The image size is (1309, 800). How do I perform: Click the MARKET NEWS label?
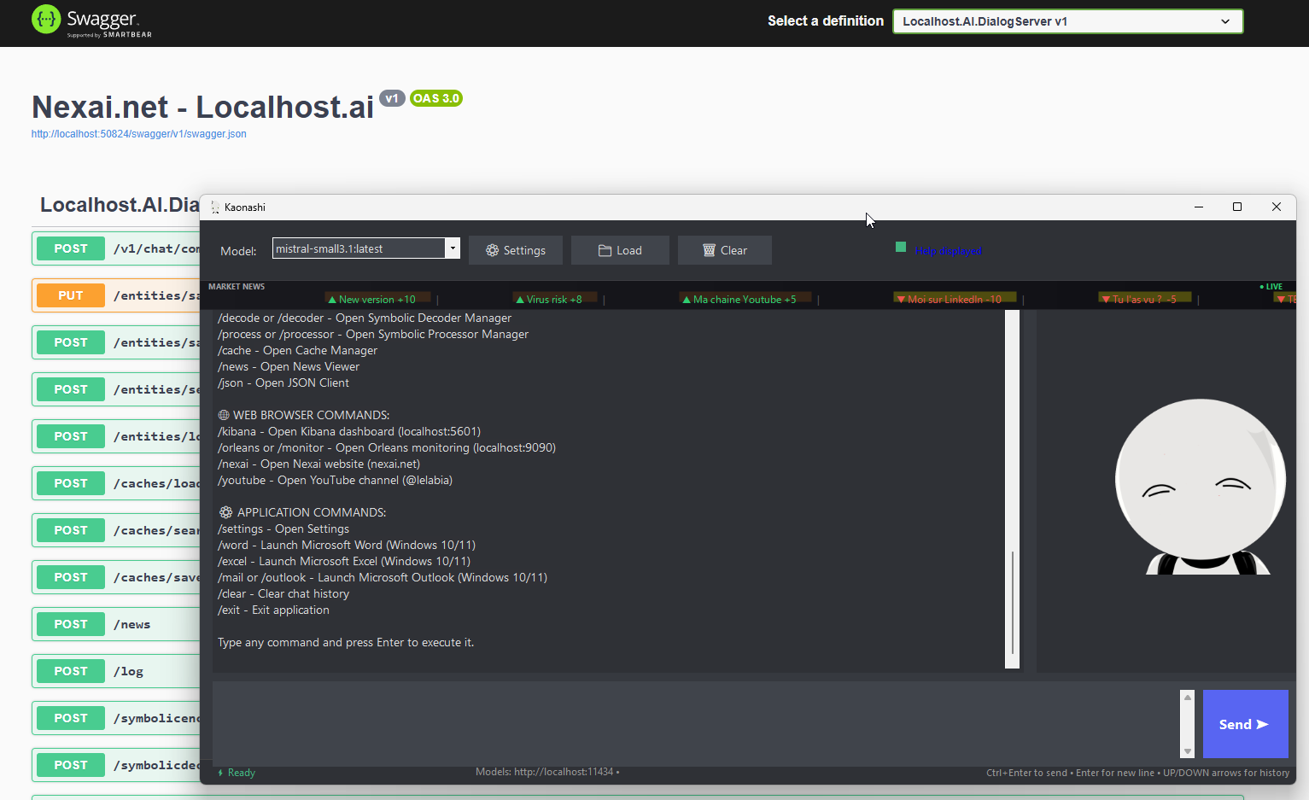[237, 287]
